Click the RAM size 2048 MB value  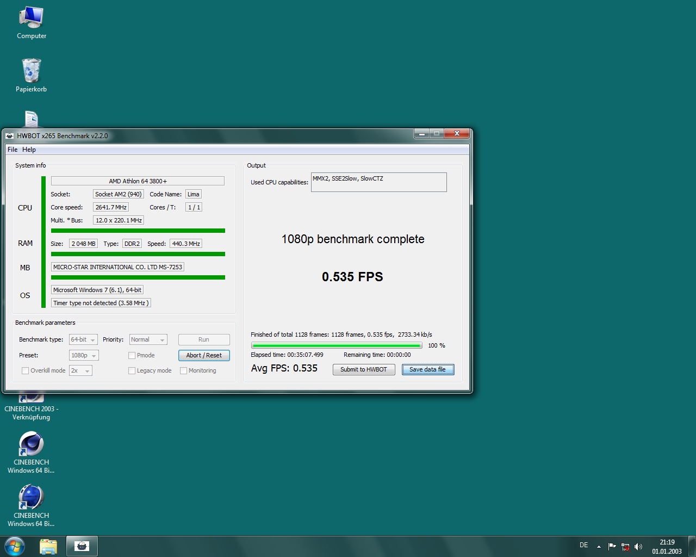pyautogui.click(x=83, y=244)
